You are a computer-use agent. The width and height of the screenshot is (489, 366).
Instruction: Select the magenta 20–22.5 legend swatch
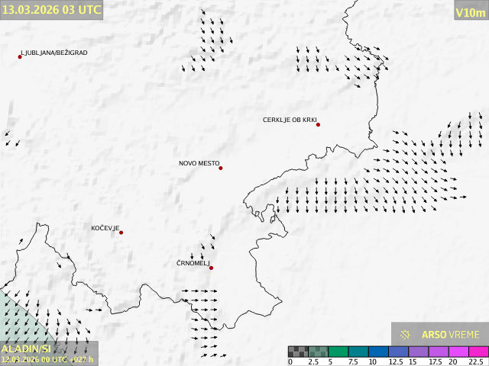[x=457, y=352]
